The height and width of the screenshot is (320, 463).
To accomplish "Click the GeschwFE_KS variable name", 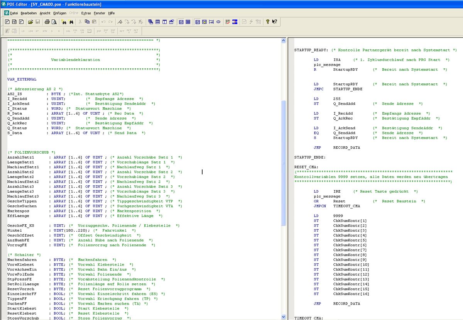I will [x=20, y=225].
